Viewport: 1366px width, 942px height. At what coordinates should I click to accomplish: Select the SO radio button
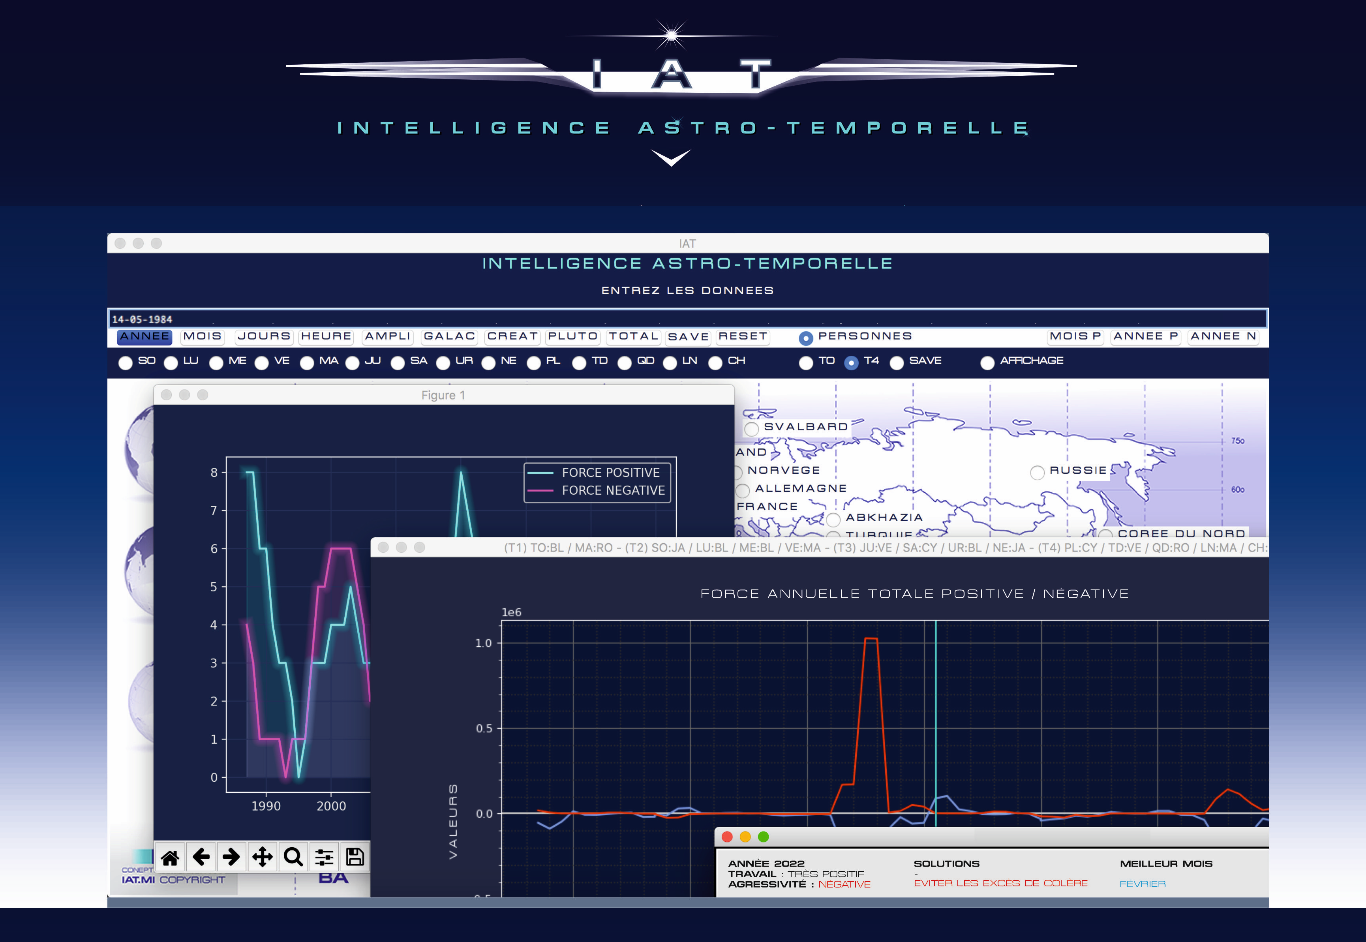click(x=125, y=363)
